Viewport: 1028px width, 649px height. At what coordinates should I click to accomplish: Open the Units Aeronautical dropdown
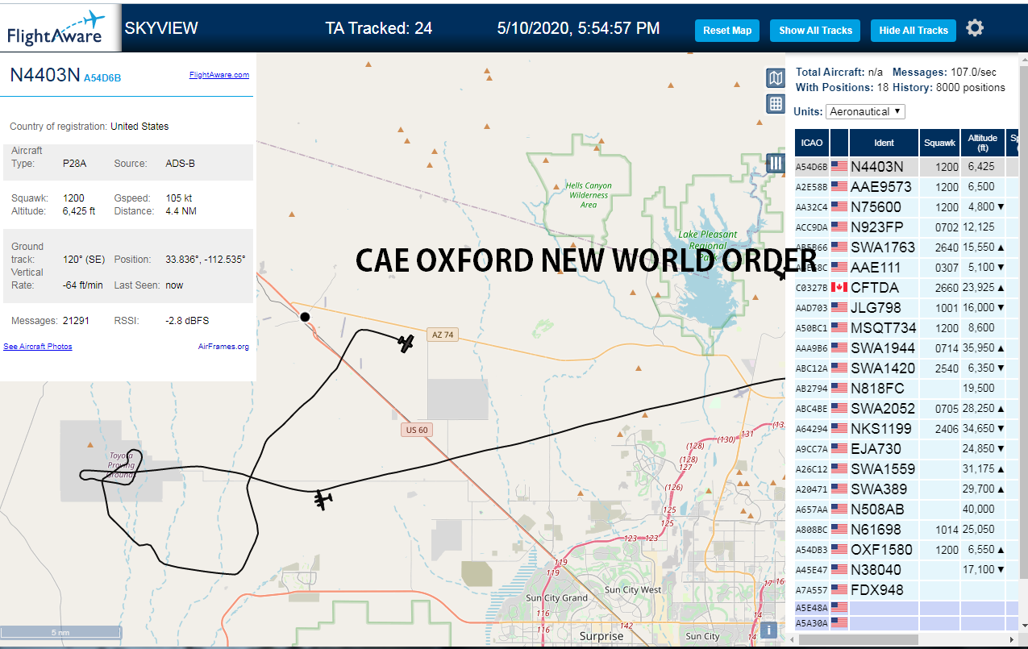click(865, 111)
